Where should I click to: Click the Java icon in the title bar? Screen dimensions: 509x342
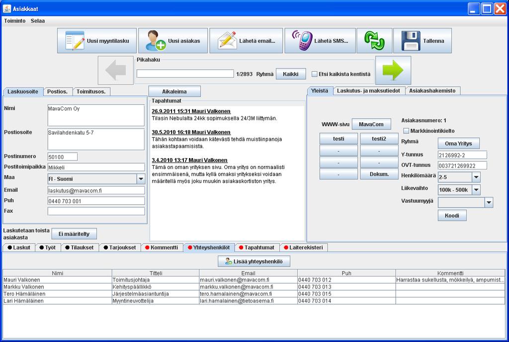tap(7, 8)
